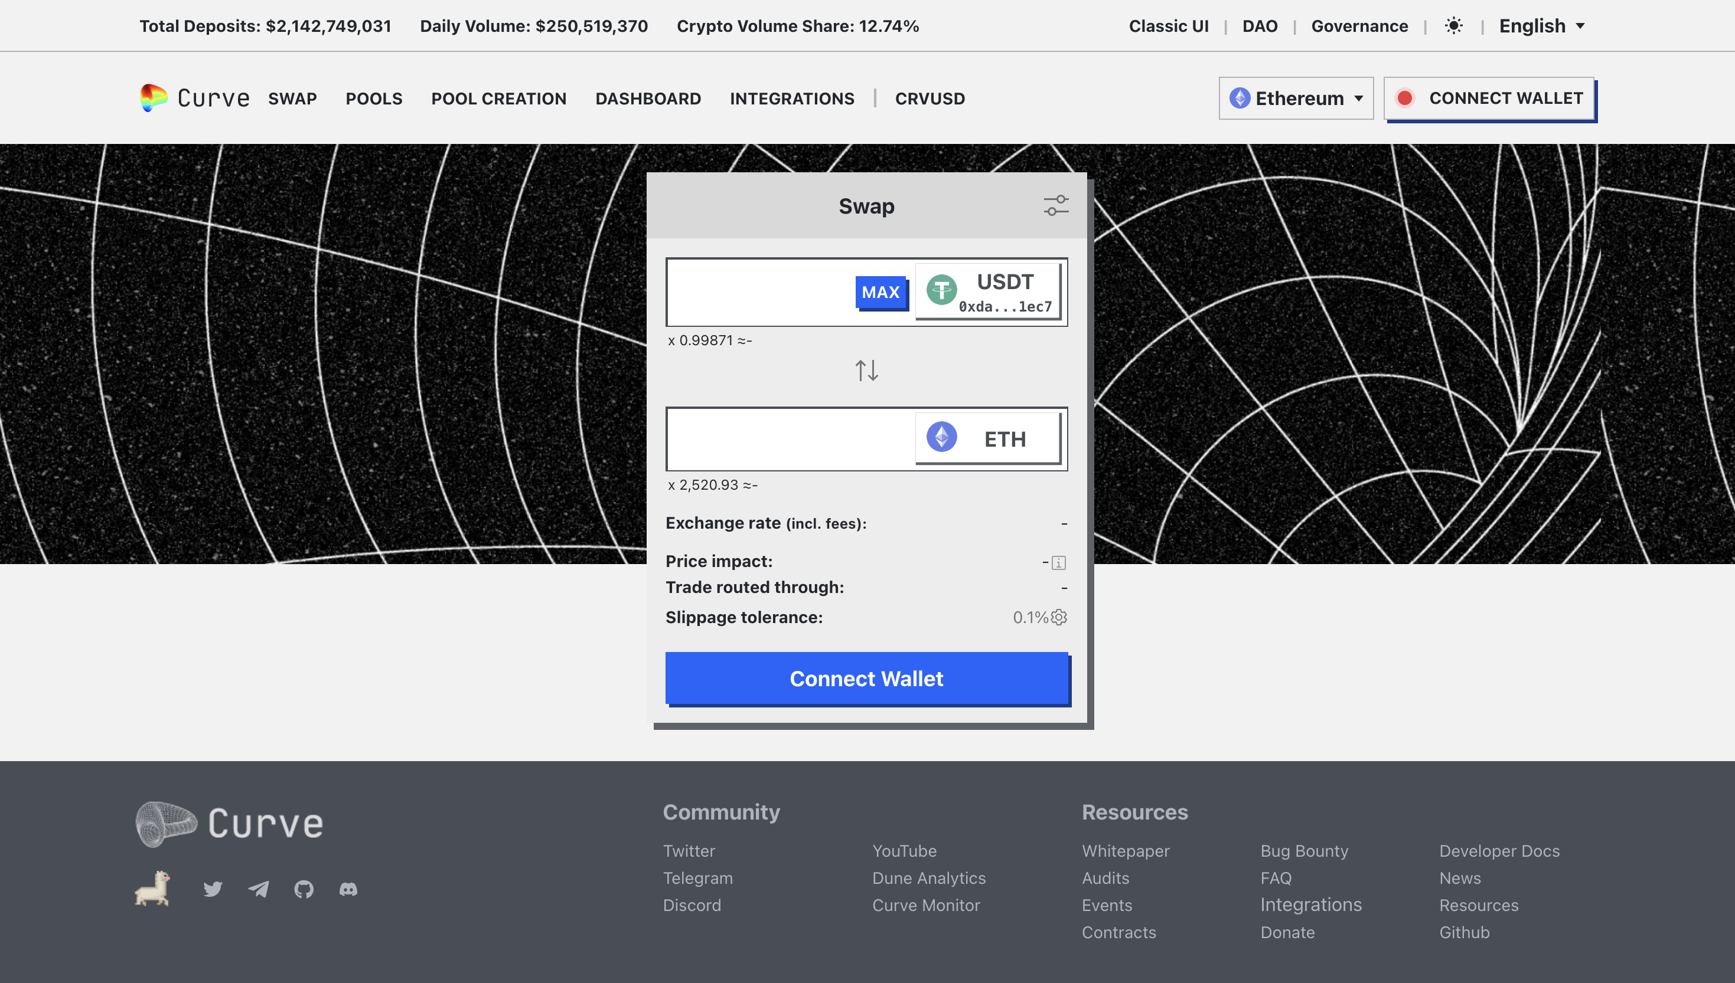The height and width of the screenshot is (983, 1735).
Task: Click Daily Volume: $250,519,370 text
Action: [x=534, y=25]
